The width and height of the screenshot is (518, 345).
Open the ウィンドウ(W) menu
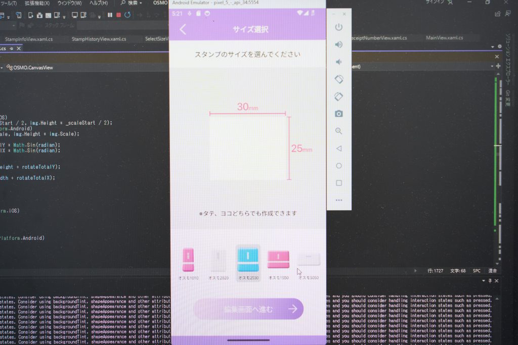[69, 3]
